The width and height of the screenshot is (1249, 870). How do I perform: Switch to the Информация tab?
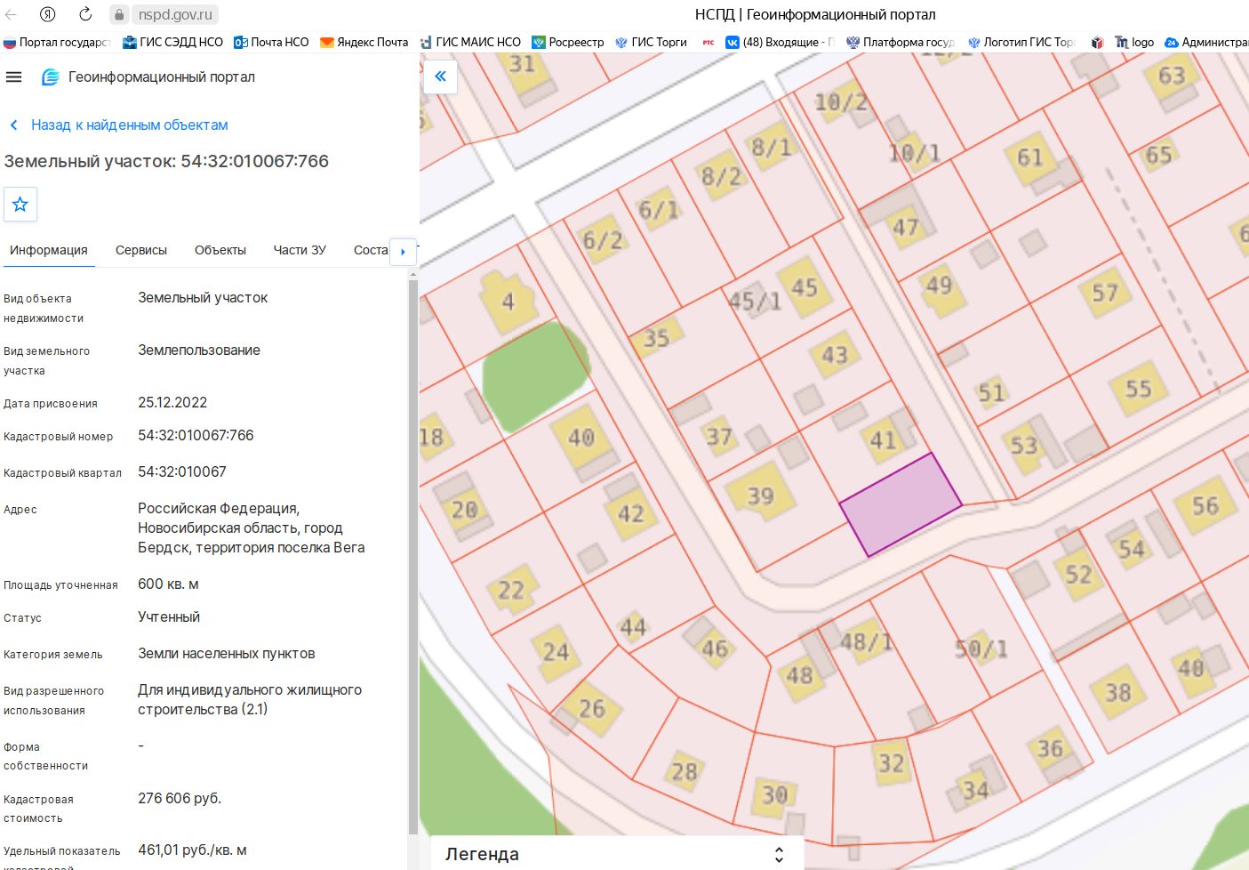pyautogui.click(x=49, y=250)
